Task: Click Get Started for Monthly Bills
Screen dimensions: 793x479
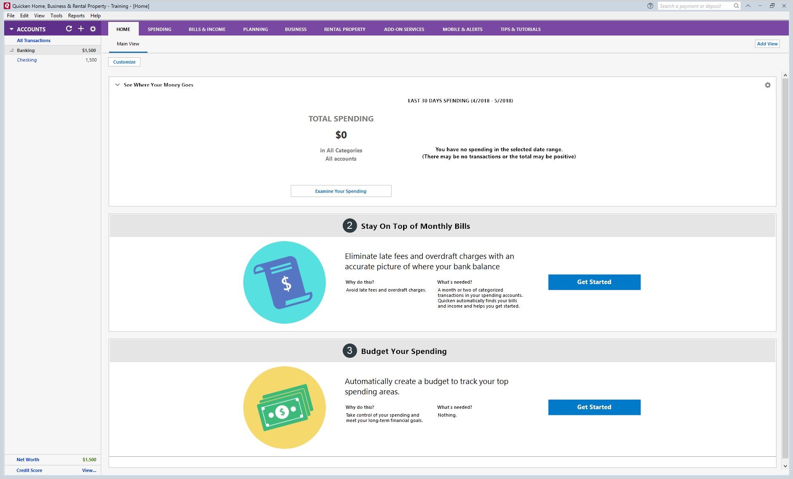Action: coord(594,282)
